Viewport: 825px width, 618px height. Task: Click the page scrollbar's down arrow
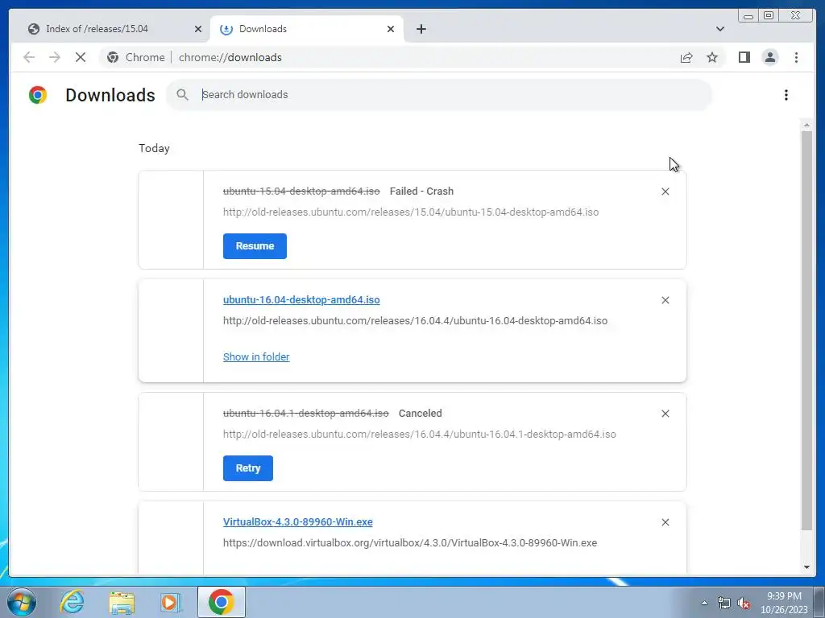(806, 567)
